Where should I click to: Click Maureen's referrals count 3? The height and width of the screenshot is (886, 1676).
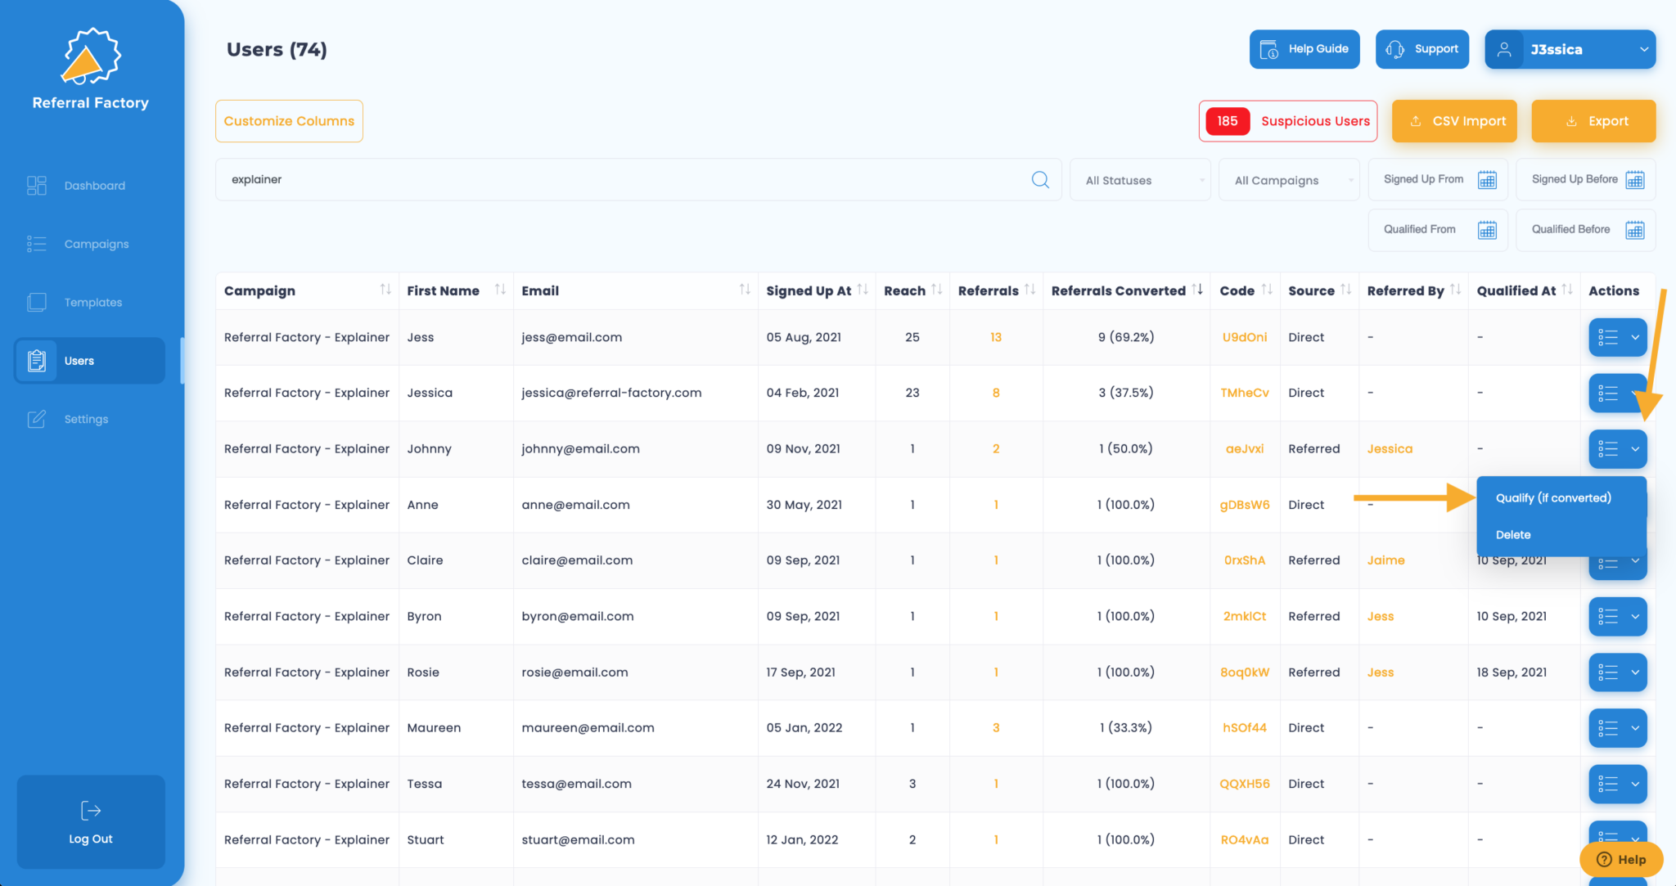click(x=996, y=728)
